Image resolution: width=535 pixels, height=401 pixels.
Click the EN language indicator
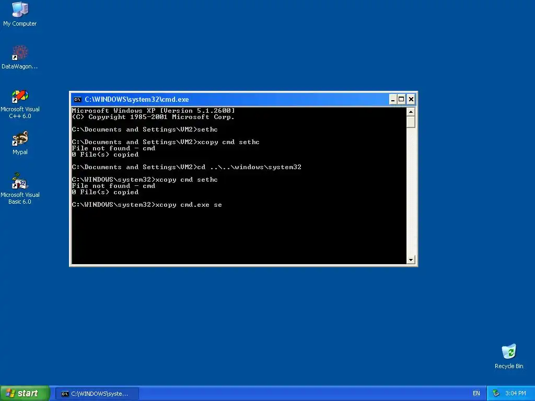pyautogui.click(x=476, y=394)
